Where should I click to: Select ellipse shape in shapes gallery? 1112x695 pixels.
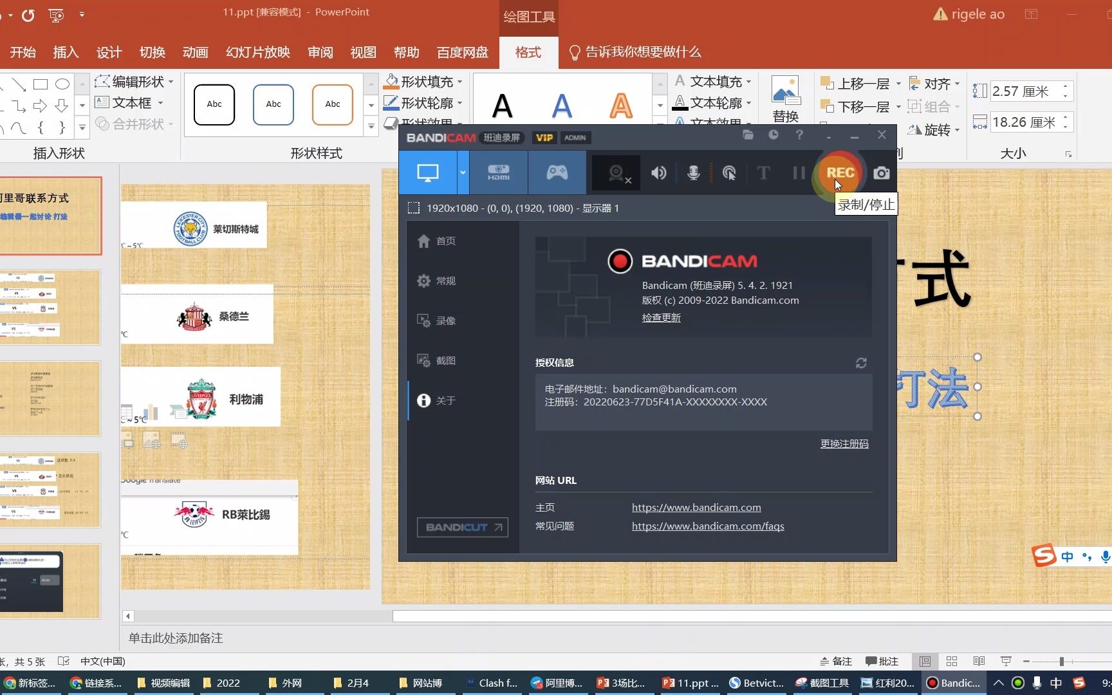(62, 84)
